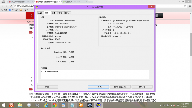The image size is (192, 108).
Task: Go to the 輸入 tab
Action: (67, 13)
